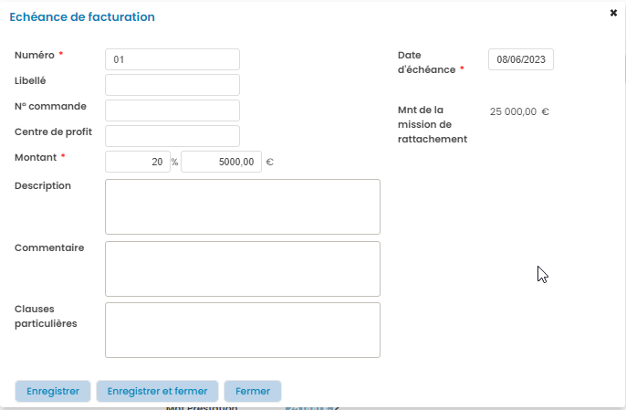626x410 pixels.
Task: Focus the Libellé text field
Action: tap(172, 85)
